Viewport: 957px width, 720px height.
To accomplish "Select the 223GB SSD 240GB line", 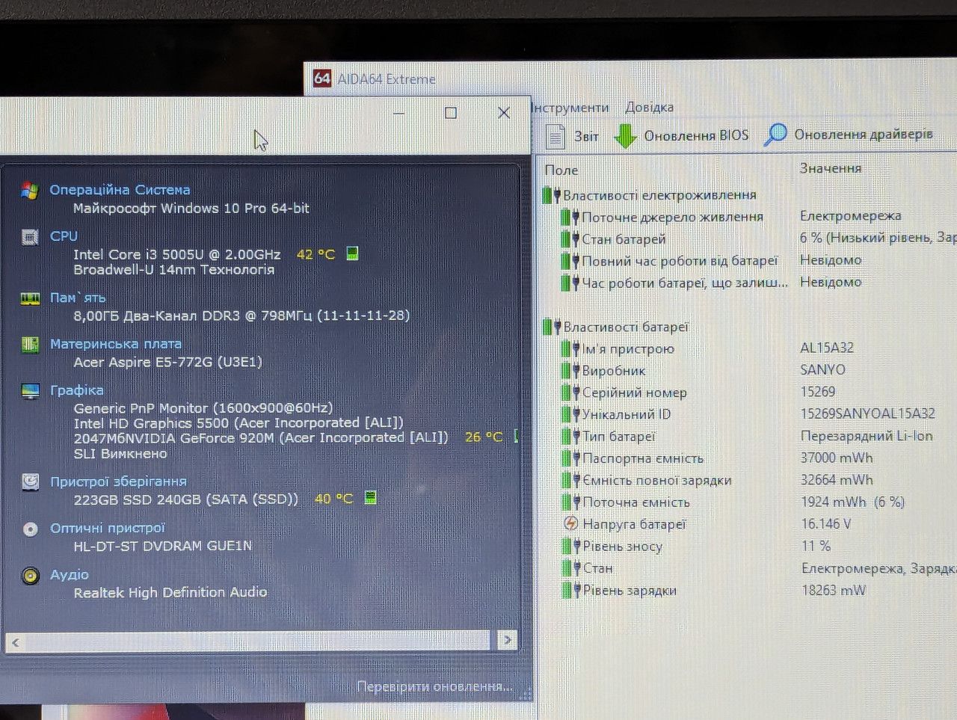I will pyautogui.click(x=186, y=499).
